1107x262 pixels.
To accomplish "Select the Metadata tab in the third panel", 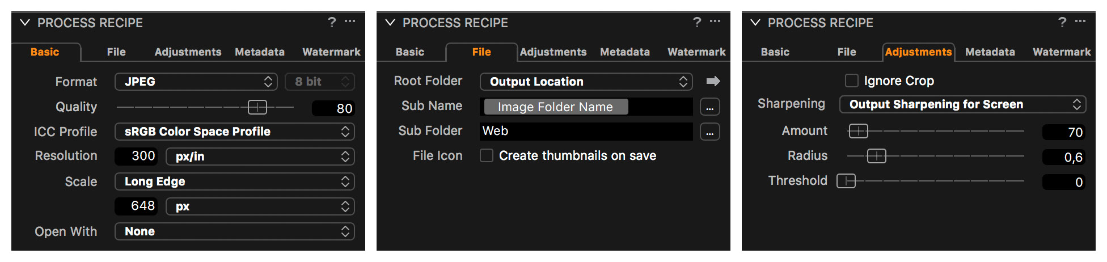I will click(x=990, y=52).
